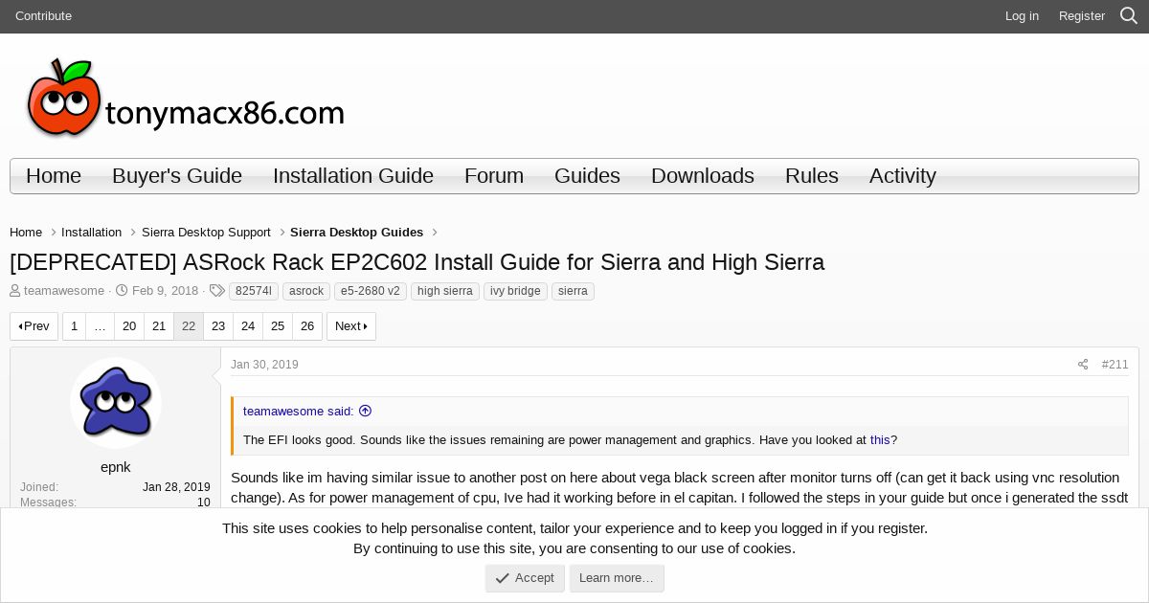Click the Installation breadcrumb
This screenshot has height=603, width=1149.
point(91,233)
